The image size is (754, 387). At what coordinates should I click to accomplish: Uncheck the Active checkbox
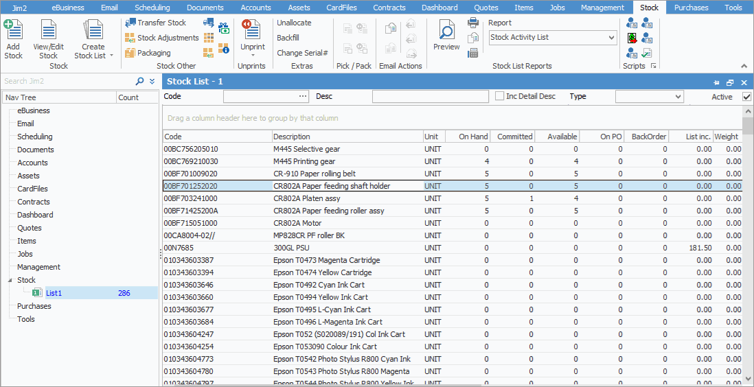point(746,97)
